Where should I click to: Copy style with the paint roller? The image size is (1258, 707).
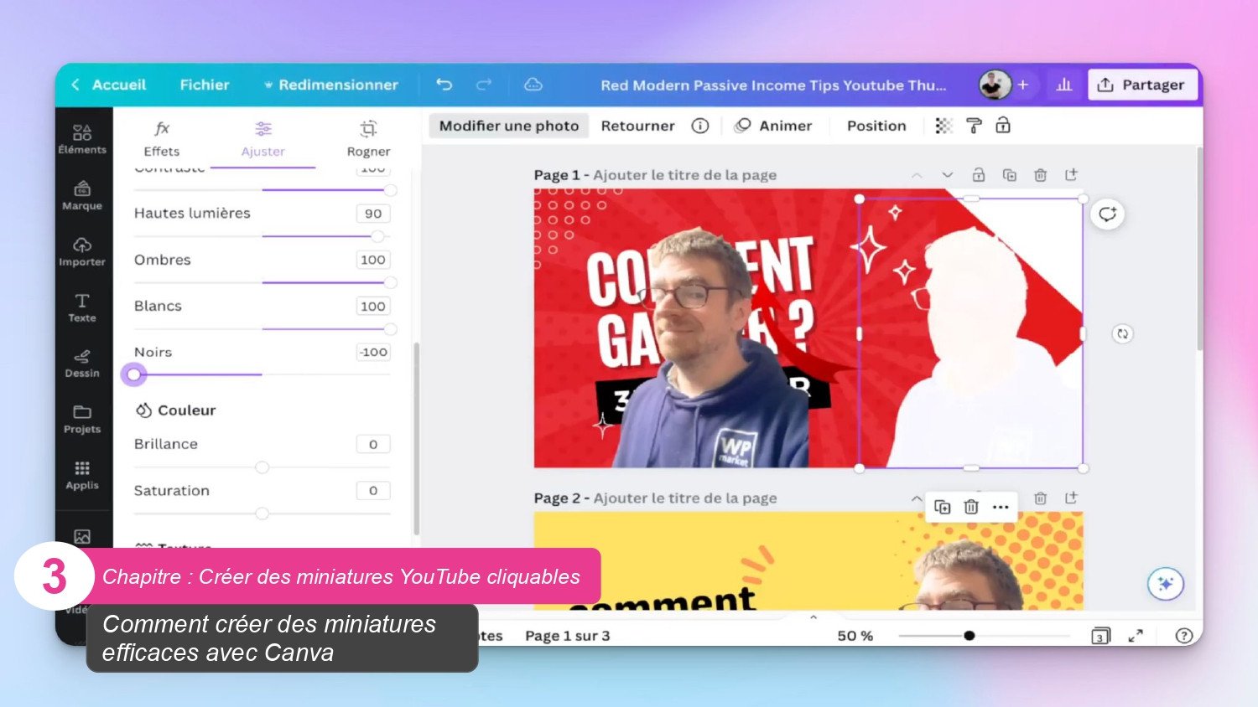974,126
